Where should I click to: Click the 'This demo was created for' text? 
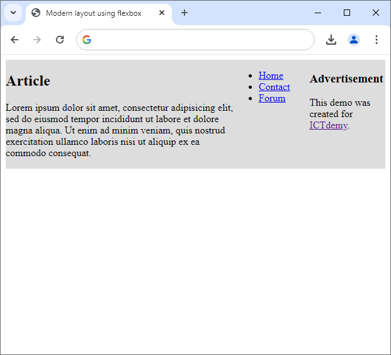point(339,108)
